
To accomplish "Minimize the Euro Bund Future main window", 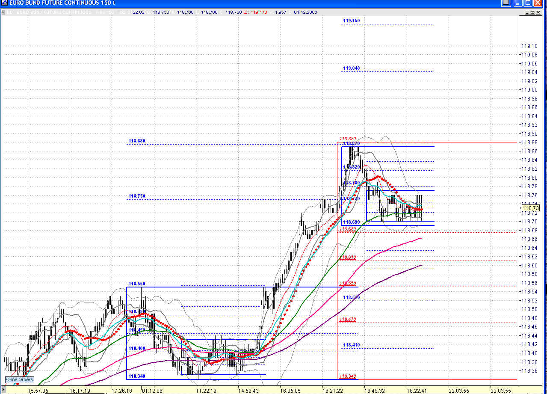I will point(519,3).
